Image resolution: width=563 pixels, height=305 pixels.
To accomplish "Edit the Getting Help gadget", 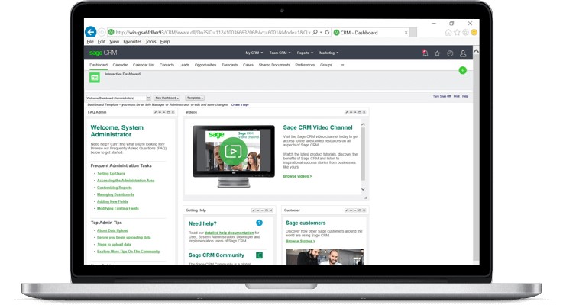I will (253, 210).
